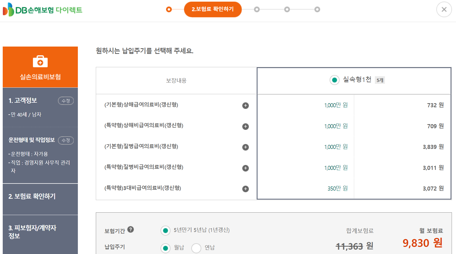The width and height of the screenshot is (456, 254).
Task: Click the 3,011 원 premium value
Action: (x=433, y=168)
